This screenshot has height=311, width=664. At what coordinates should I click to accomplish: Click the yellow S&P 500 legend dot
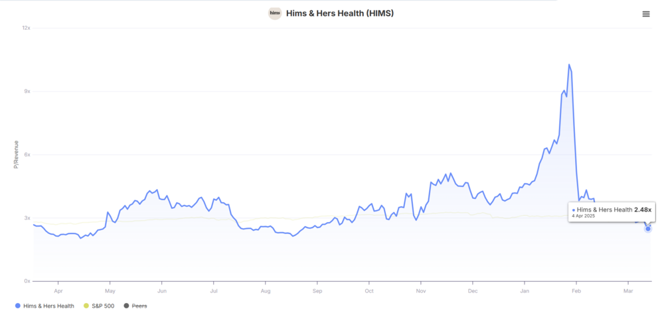[x=87, y=306]
